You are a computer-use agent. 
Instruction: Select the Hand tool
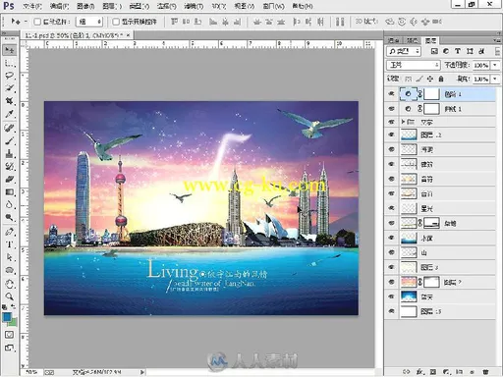(10, 284)
